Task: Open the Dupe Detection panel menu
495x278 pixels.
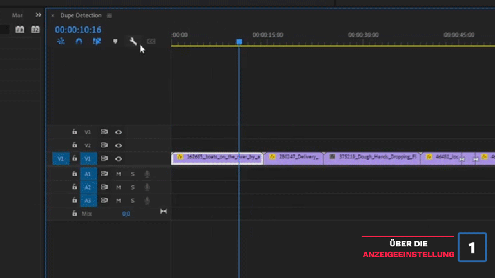Action: [x=109, y=15]
